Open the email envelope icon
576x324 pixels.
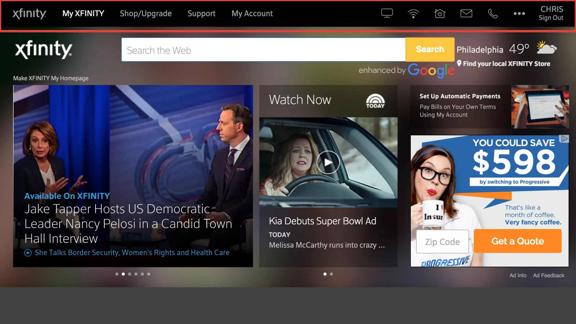point(466,13)
